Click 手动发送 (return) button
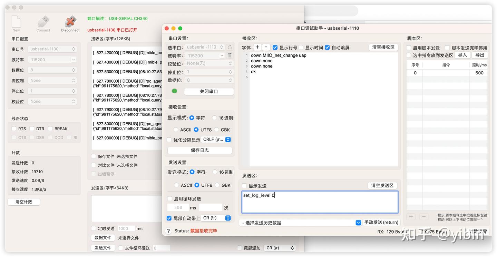 click(381, 223)
